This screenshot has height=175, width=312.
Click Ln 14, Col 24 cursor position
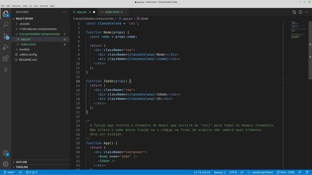click(202, 172)
